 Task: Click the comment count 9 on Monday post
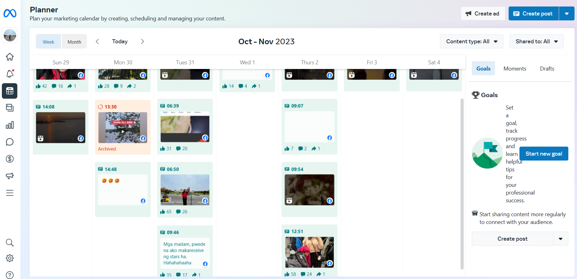click(118, 86)
